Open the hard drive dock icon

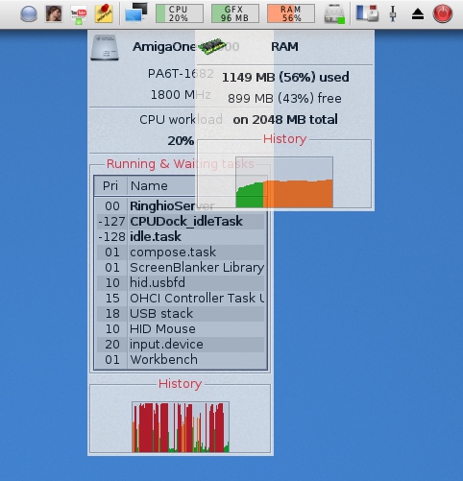click(334, 14)
